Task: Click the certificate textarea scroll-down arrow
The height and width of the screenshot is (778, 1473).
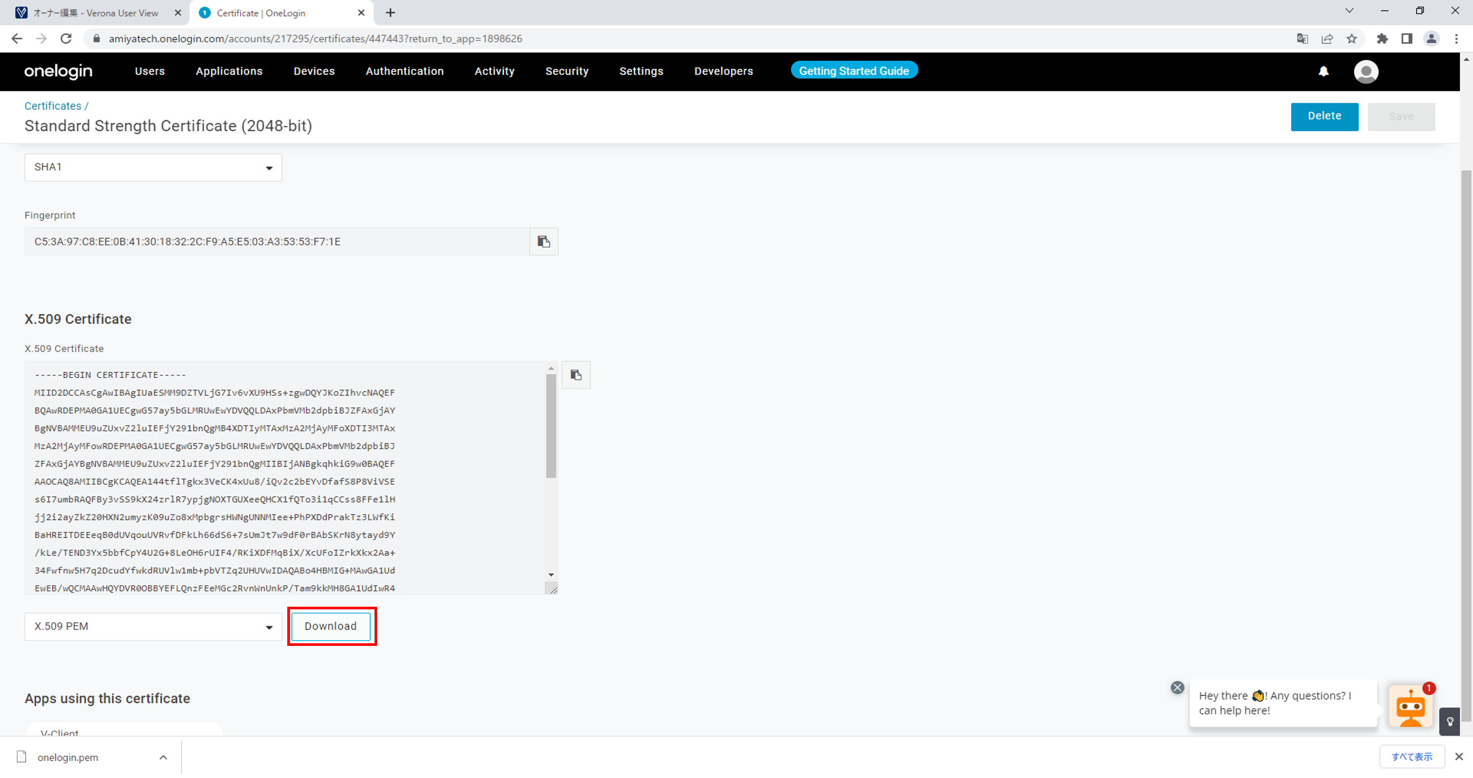Action: click(551, 574)
